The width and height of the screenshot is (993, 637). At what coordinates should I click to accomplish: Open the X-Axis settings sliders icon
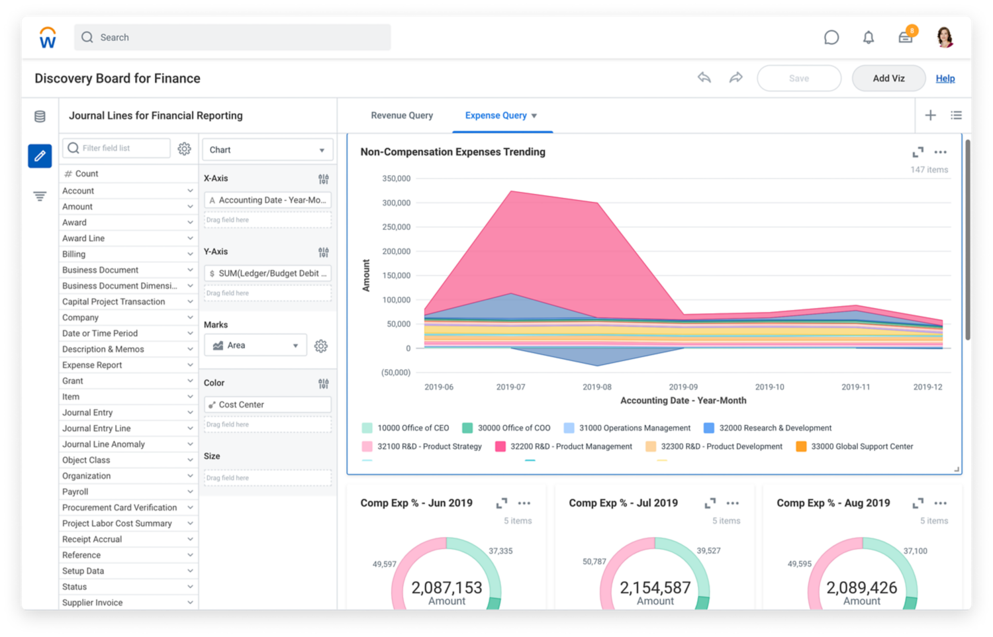click(x=324, y=178)
